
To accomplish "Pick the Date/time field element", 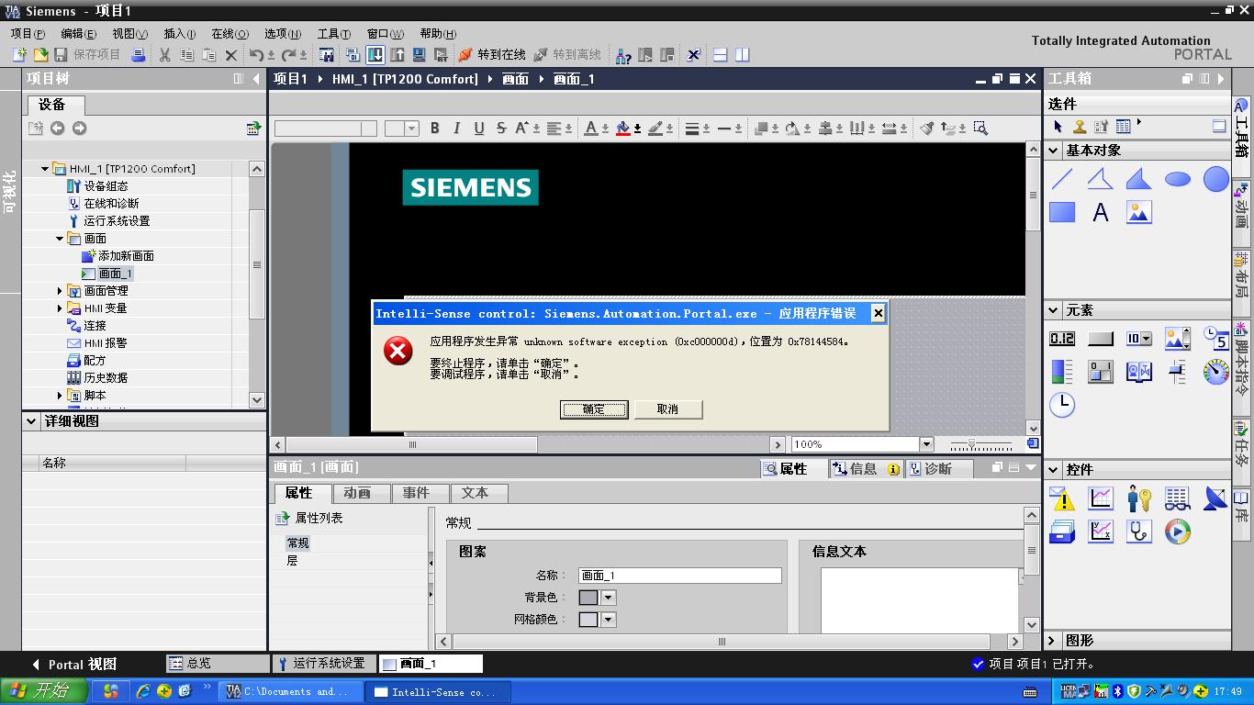I will tap(1216, 339).
